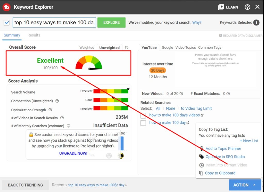
Task: Close the Keyword Explorer window
Action: 258,7
